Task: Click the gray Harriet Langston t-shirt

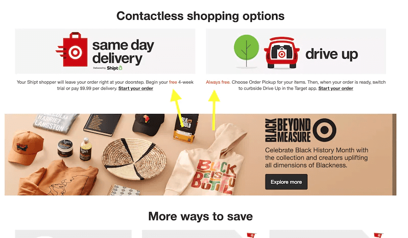Action: tap(55, 123)
